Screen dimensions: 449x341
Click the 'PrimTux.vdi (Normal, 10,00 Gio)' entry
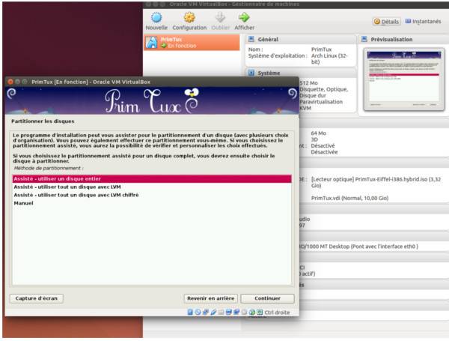point(349,198)
